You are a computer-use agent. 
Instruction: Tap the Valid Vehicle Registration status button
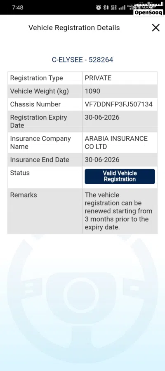point(120,176)
